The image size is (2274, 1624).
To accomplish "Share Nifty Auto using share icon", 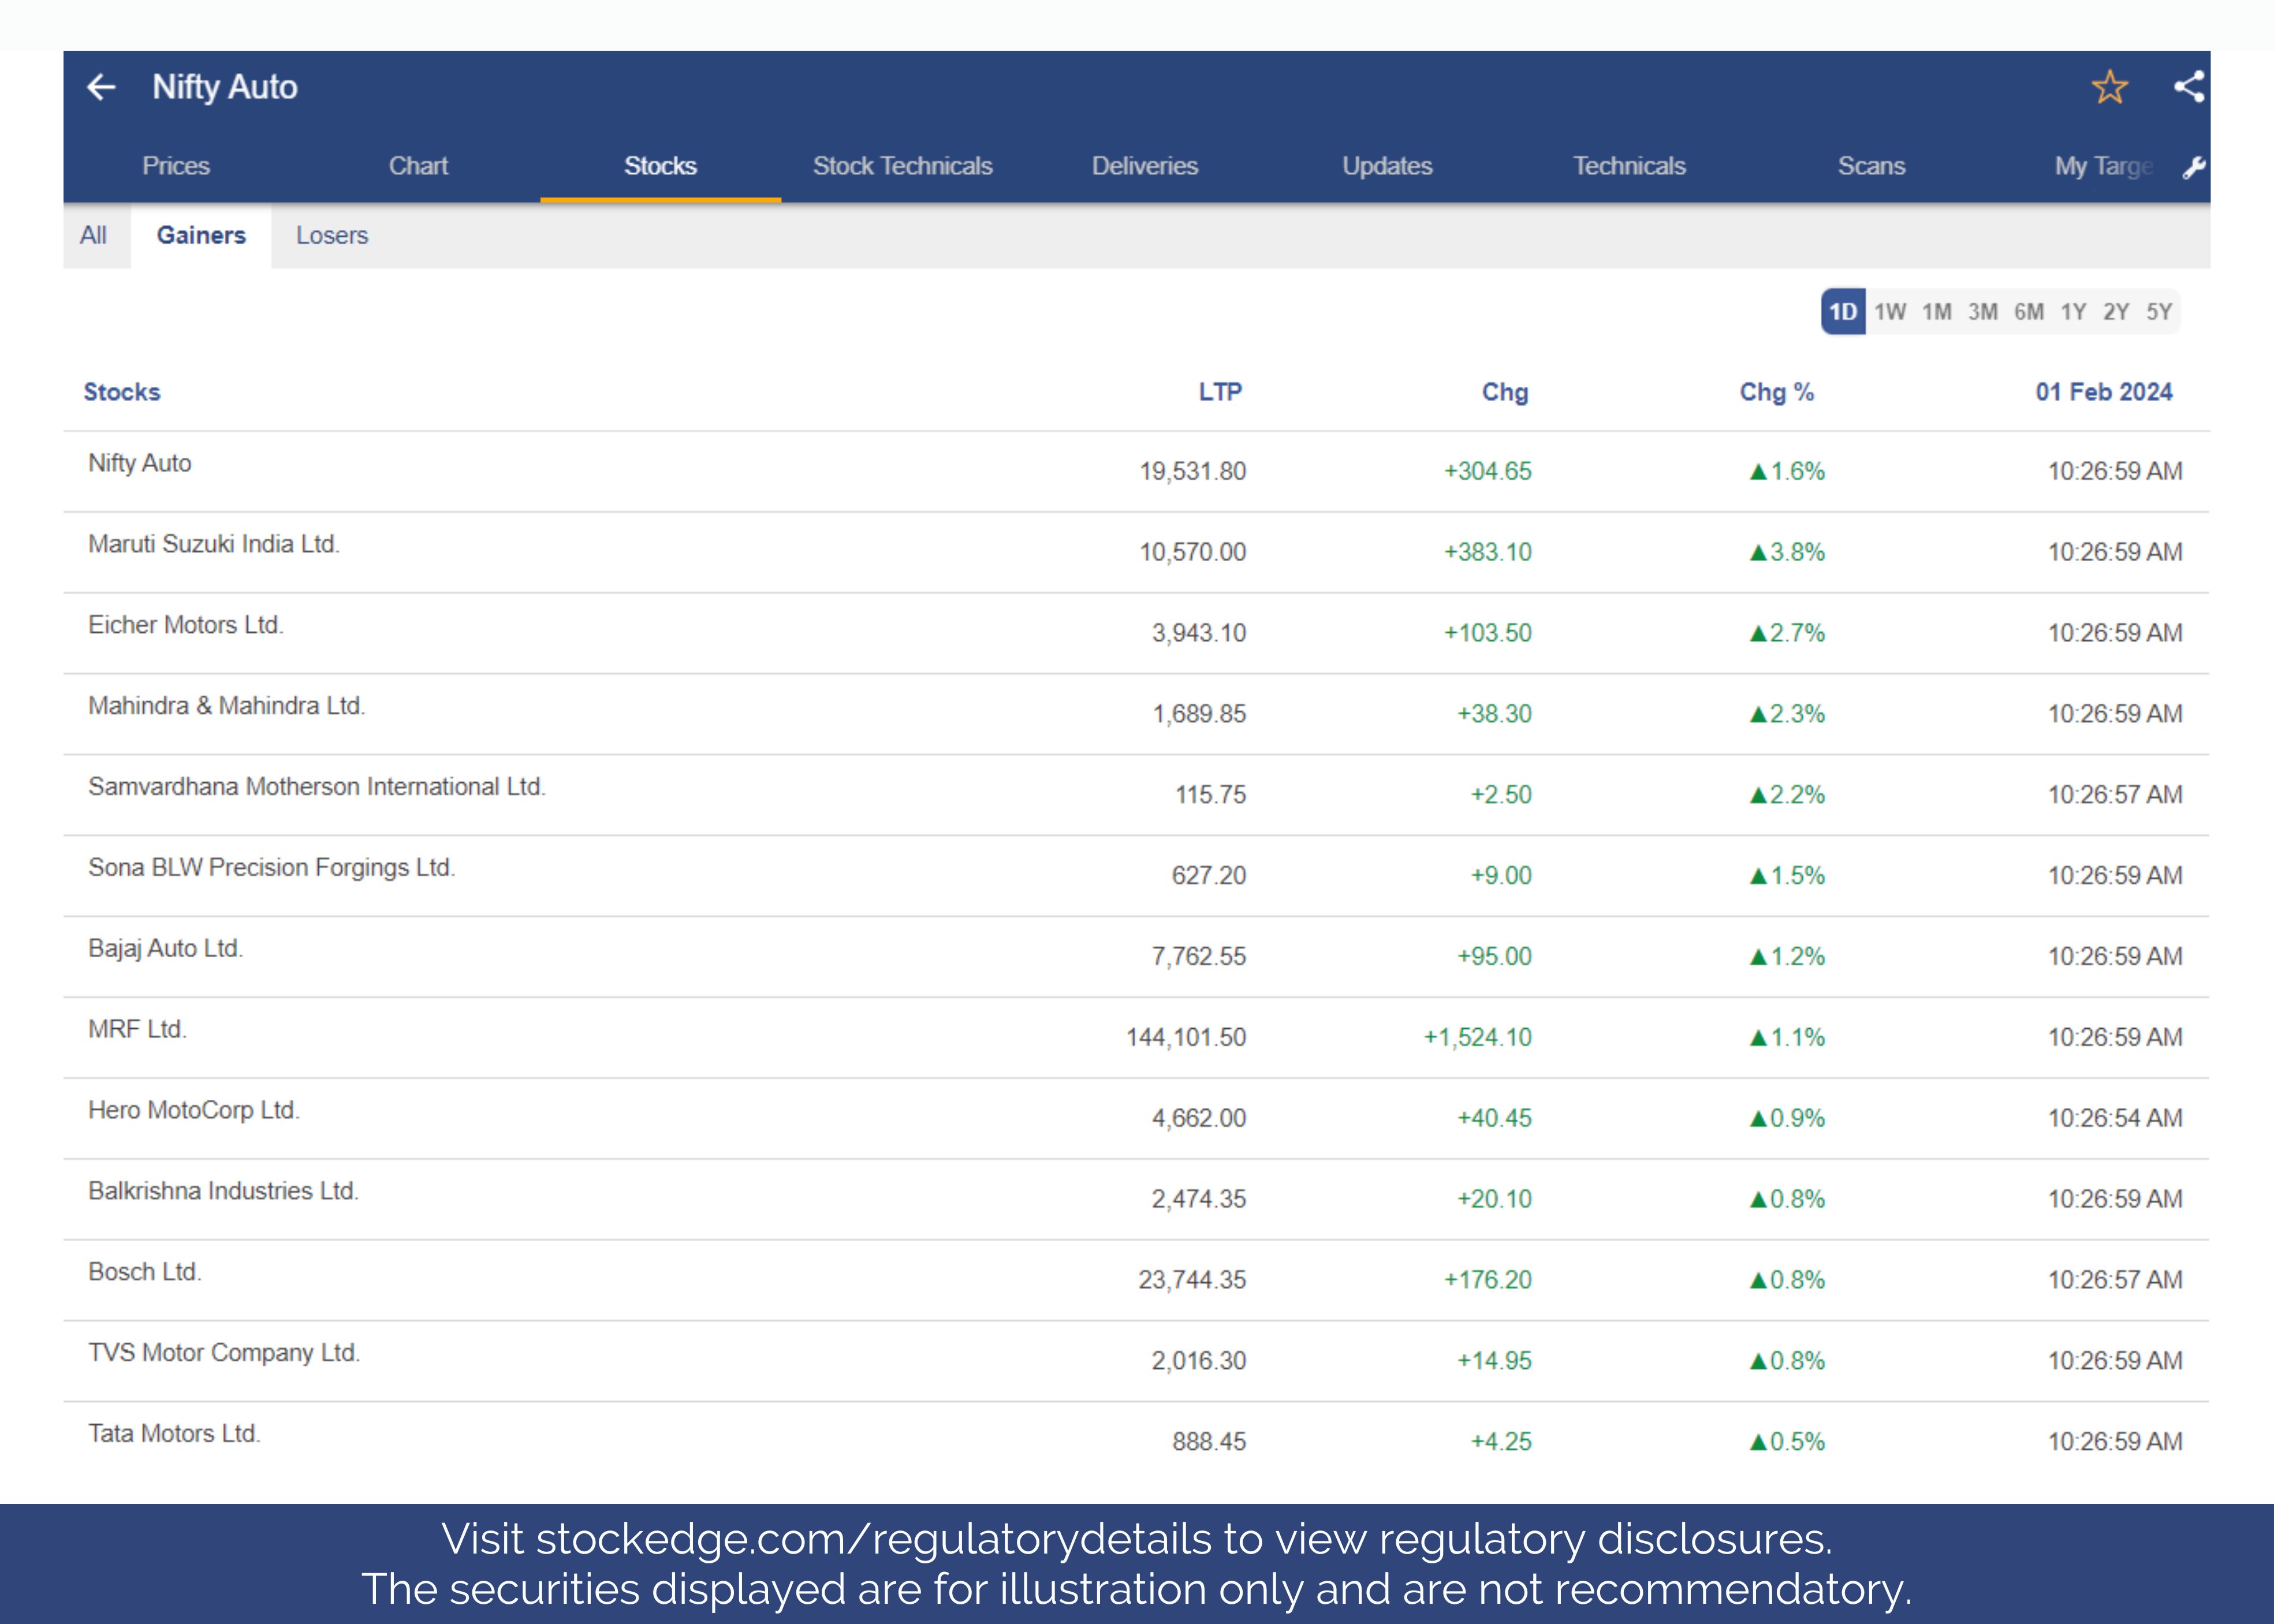I will 2189,87.
